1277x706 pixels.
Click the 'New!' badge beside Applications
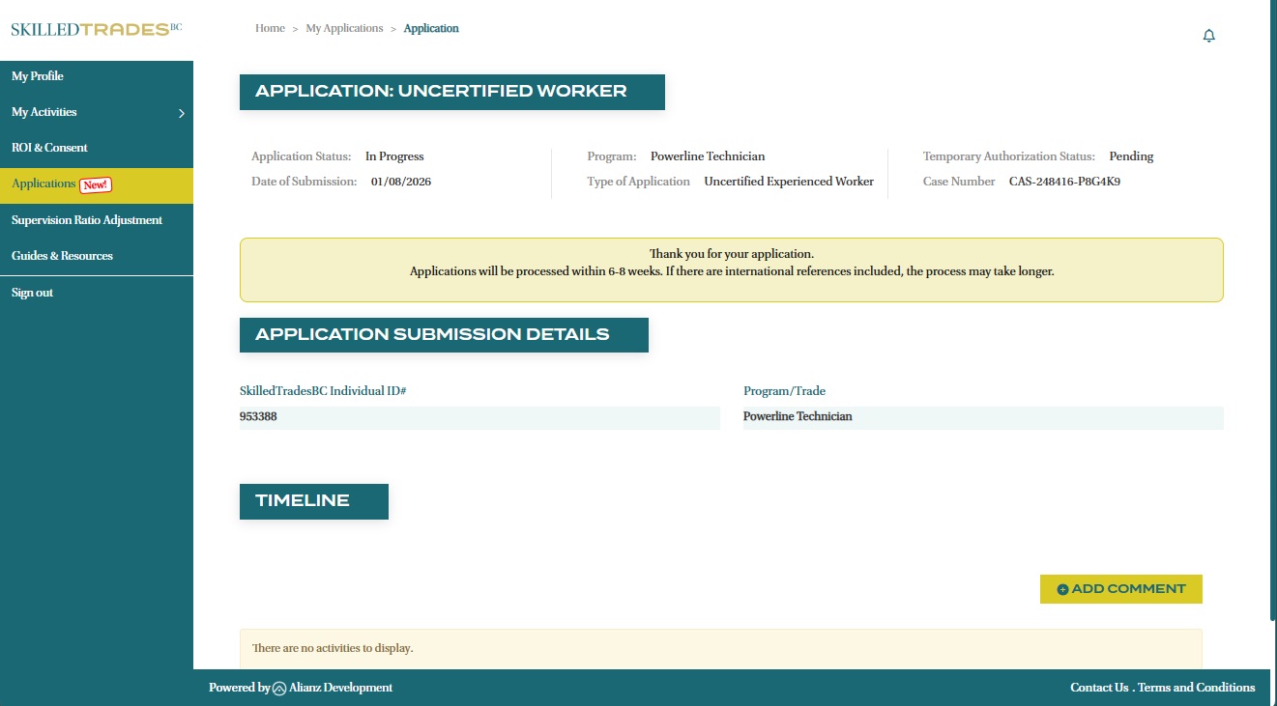pyautogui.click(x=96, y=184)
